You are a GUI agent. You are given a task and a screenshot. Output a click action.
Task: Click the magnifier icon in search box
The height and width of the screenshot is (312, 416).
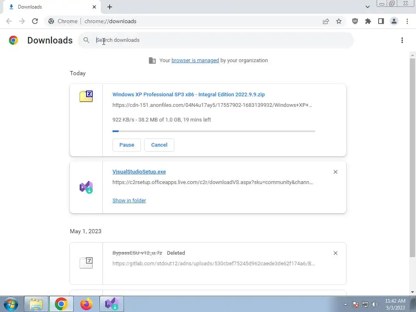(86, 40)
